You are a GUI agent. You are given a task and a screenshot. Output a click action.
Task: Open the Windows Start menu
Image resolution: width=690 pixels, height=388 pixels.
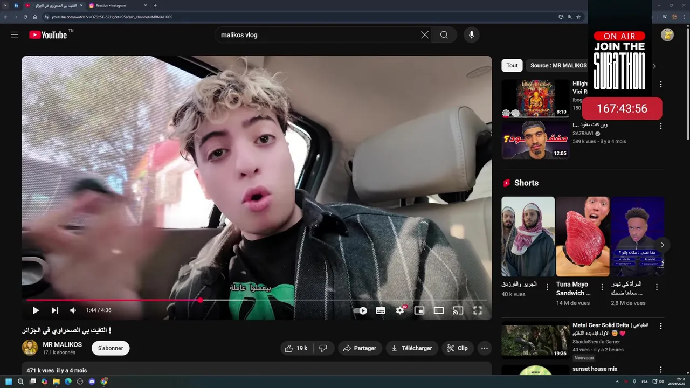9,382
